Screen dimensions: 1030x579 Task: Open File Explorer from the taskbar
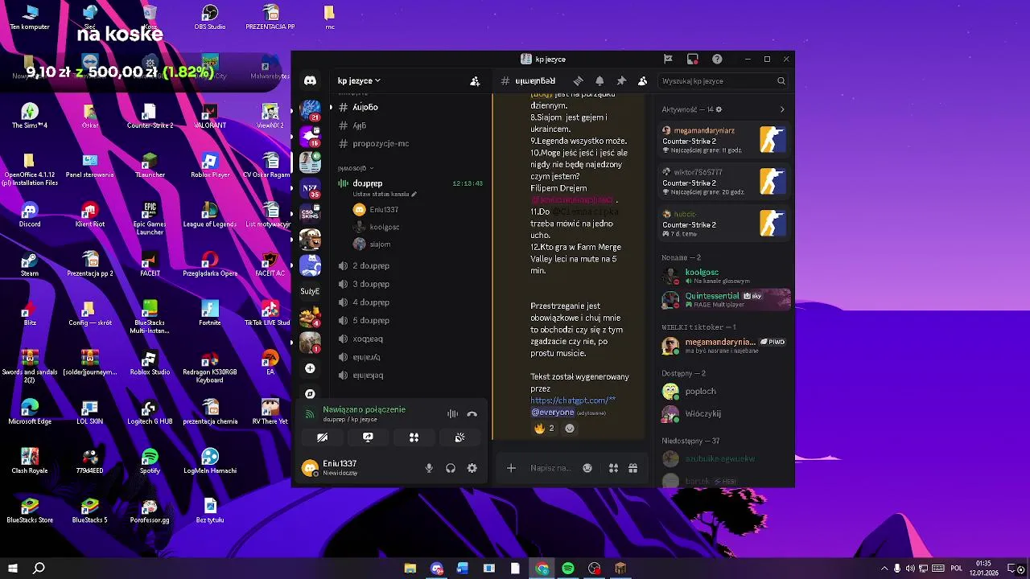(410, 569)
